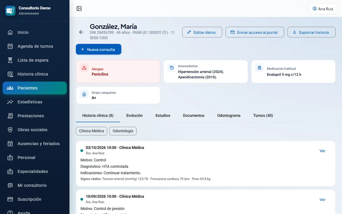342x214 pixels.
Task: Switch to the Estudios tab
Action: click(163, 116)
